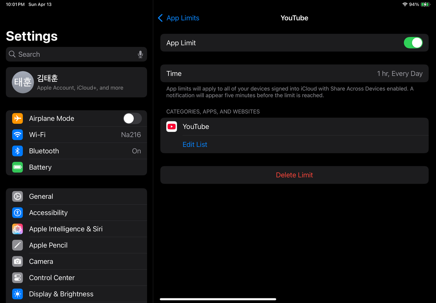The height and width of the screenshot is (303, 436).
Task: Tap the back chevron beside App Limits
Action: [x=160, y=18]
